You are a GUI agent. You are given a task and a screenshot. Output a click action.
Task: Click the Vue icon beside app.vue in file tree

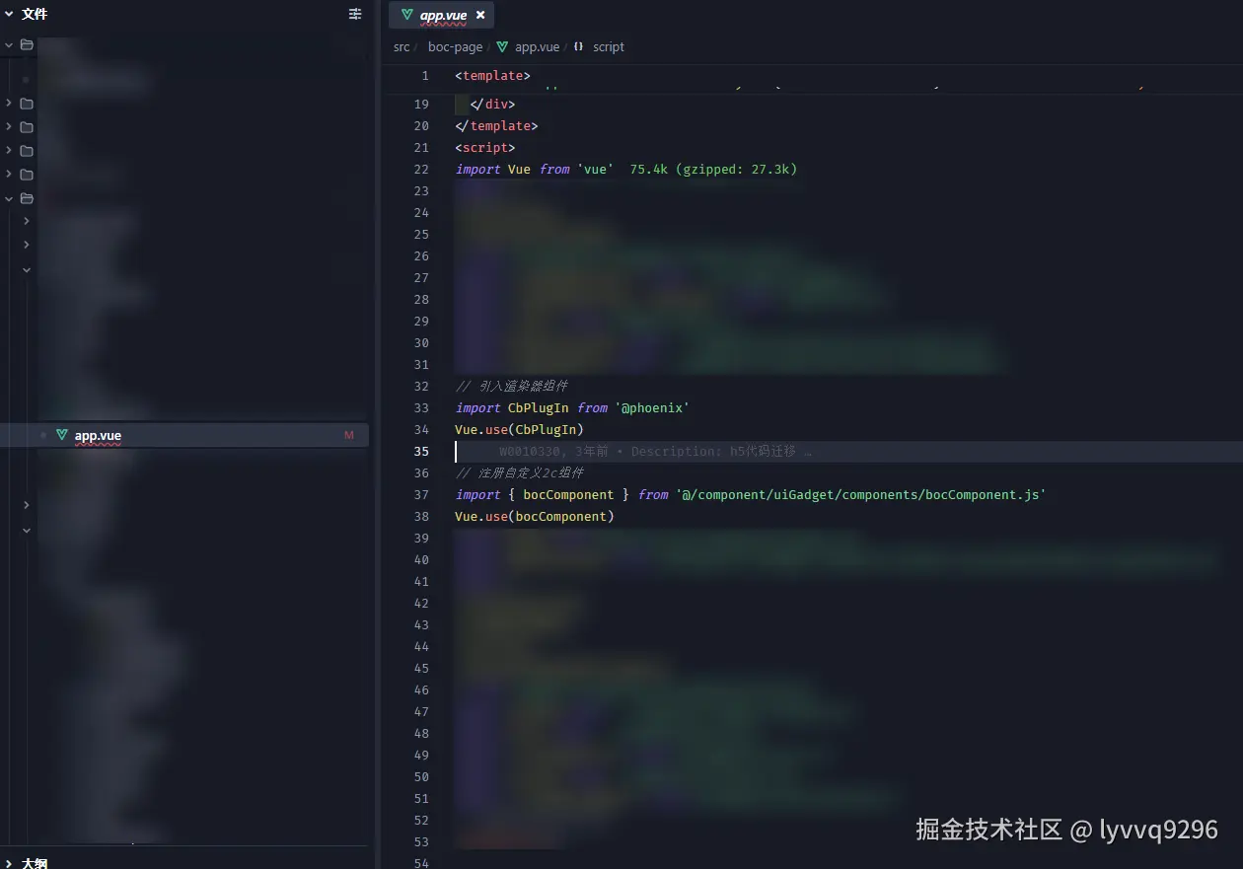pyautogui.click(x=61, y=435)
